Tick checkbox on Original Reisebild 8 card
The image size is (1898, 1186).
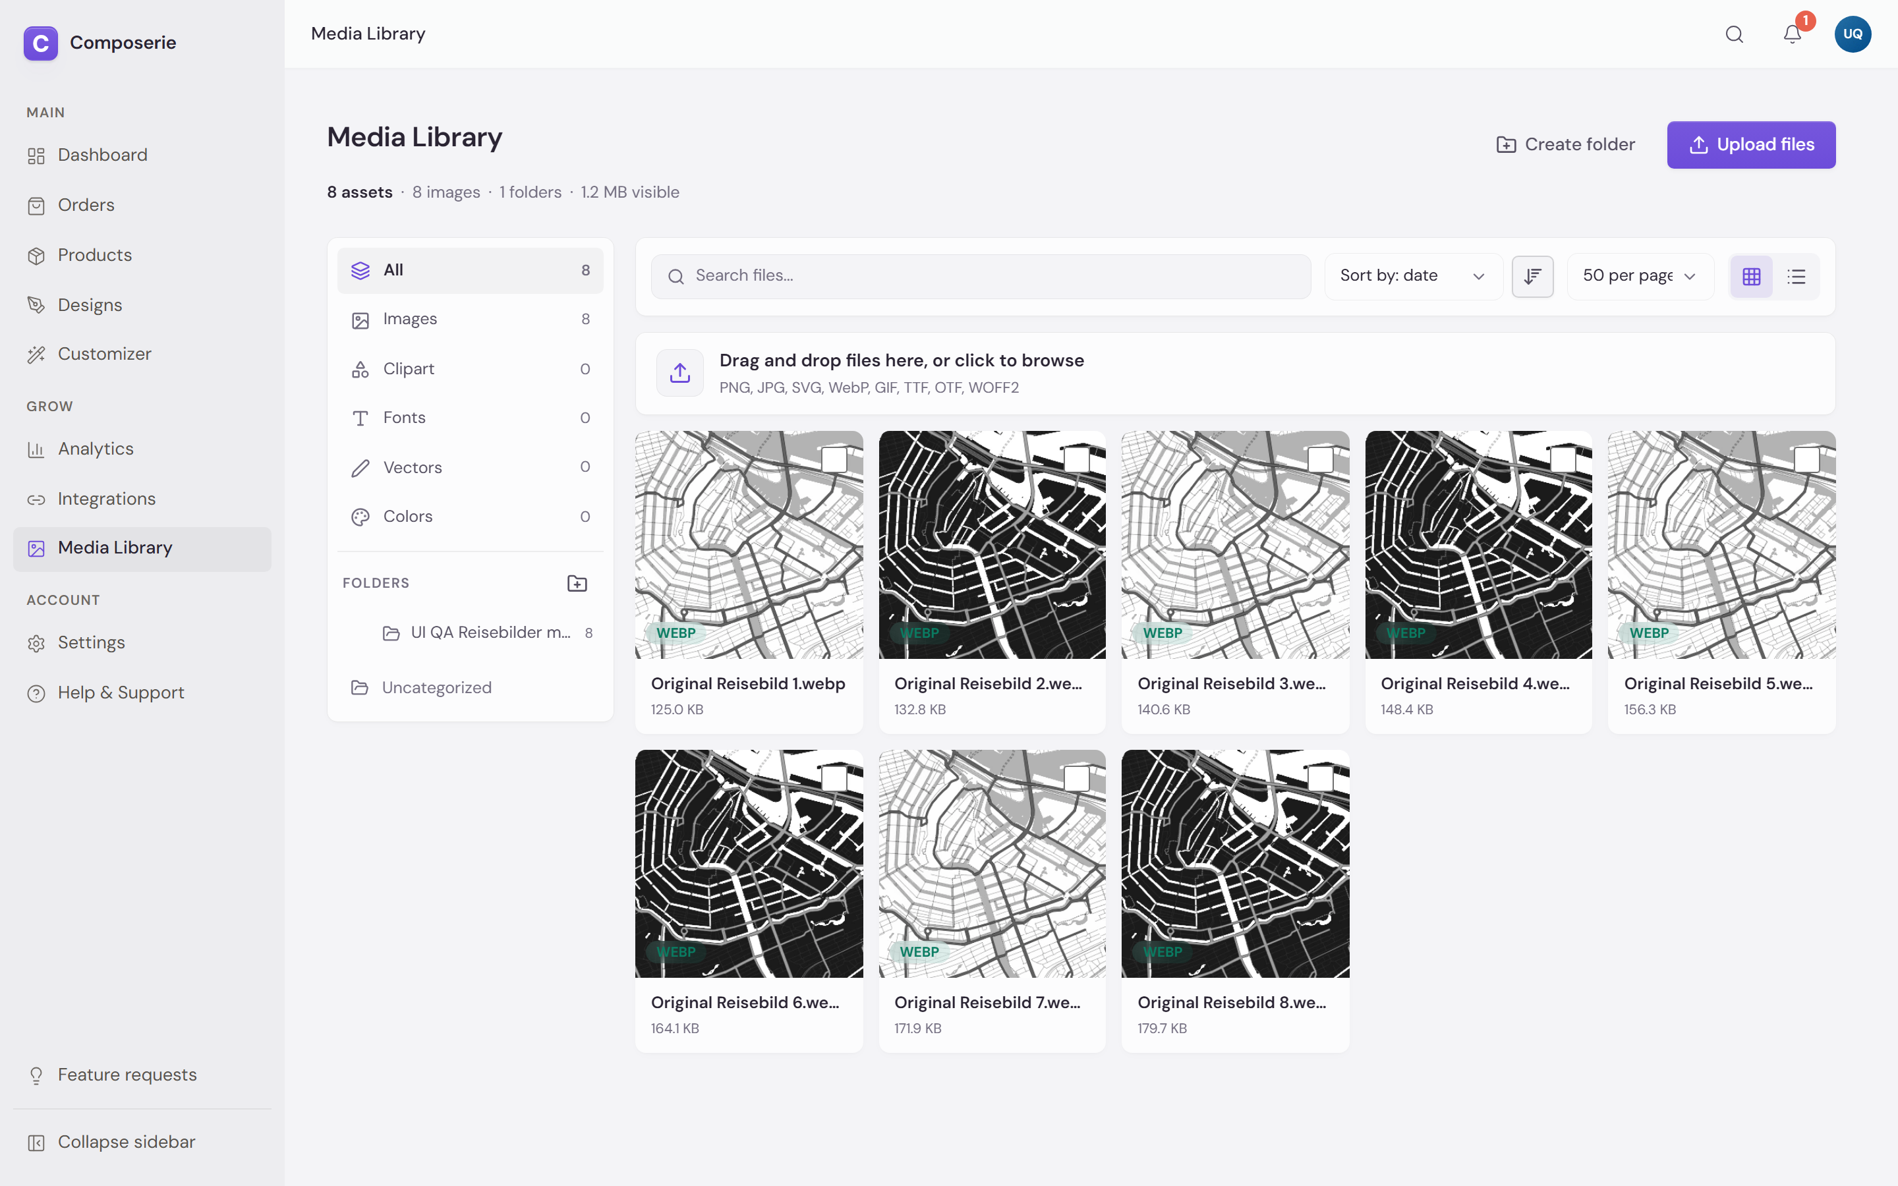[1321, 778]
